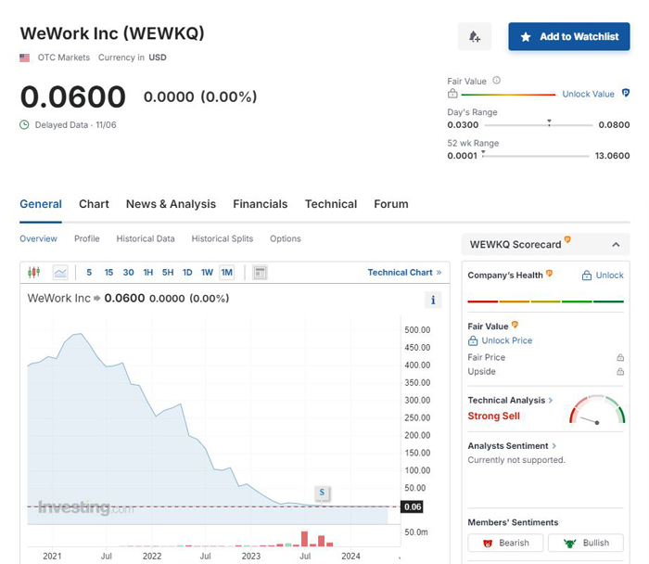Select the 1W chart interval
Screen dimensions: 649x564
pos(207,273)
